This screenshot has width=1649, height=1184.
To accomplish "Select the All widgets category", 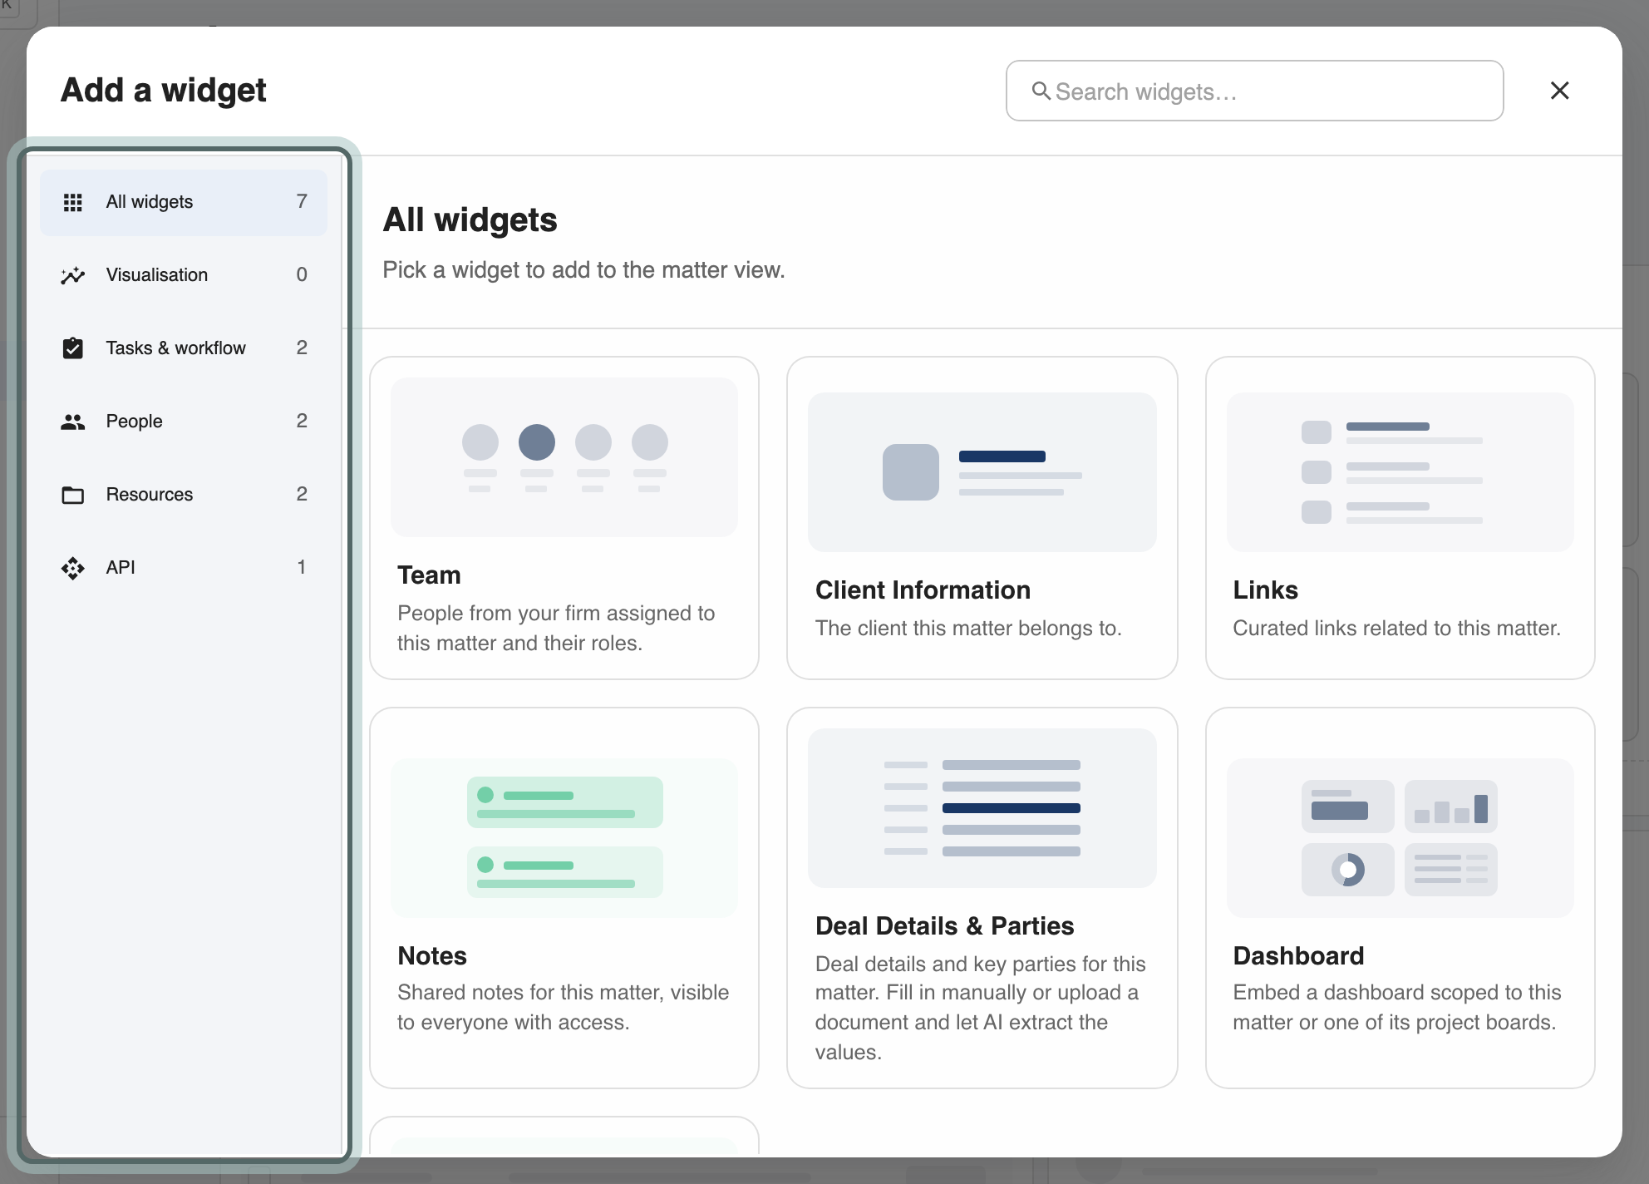I will [184, 202].
